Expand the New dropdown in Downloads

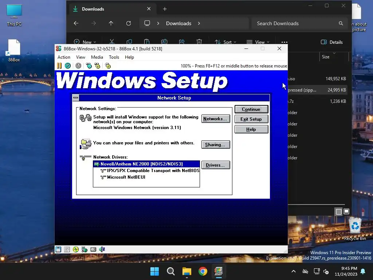(x=85, y=42)
